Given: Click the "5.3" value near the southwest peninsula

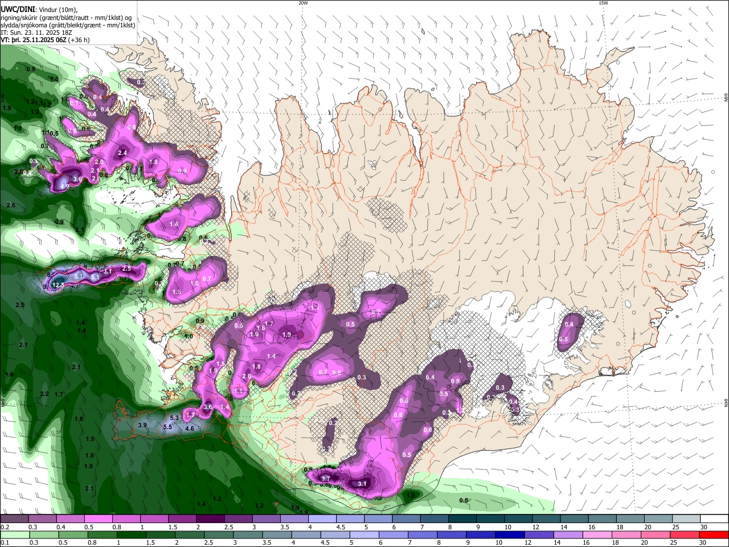Looking at the screenshot, I should [x=174, y=418].
